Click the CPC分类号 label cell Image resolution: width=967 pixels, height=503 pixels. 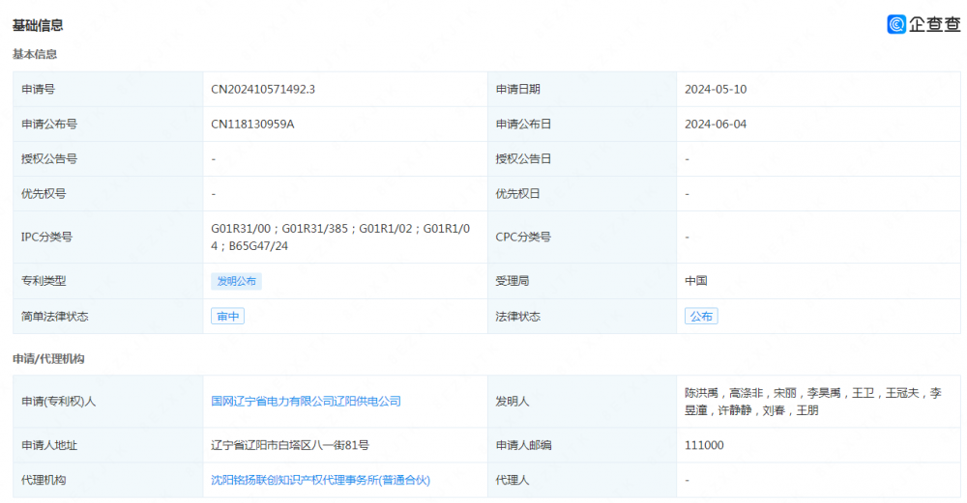(582, 238)
